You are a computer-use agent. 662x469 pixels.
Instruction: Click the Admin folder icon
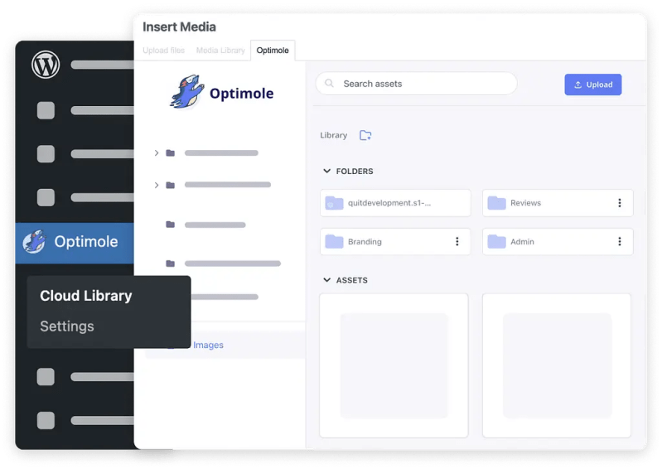496,241
